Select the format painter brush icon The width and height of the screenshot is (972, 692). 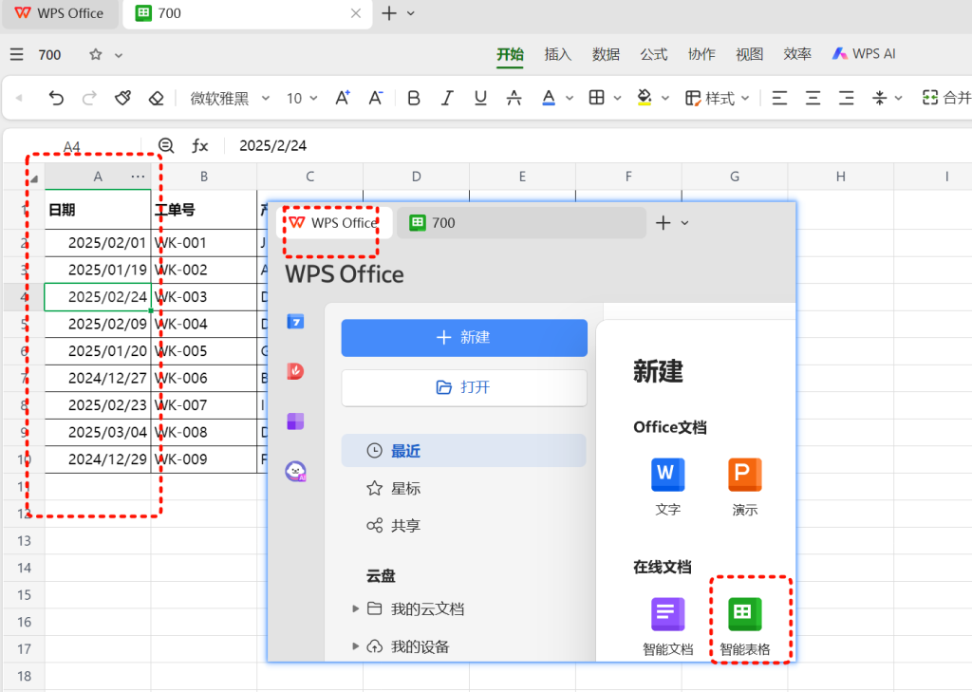[122, 98]
